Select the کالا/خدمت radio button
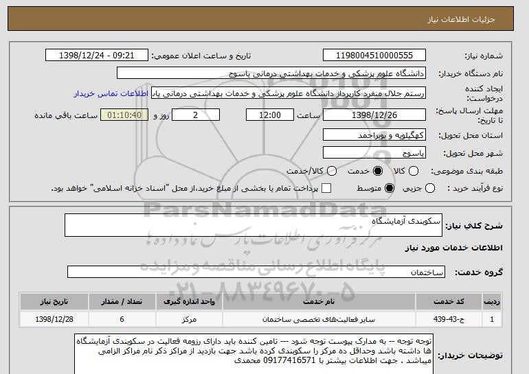Image resolution: width=529 pixels, height=374 pixels. click(x=332, y=171)
